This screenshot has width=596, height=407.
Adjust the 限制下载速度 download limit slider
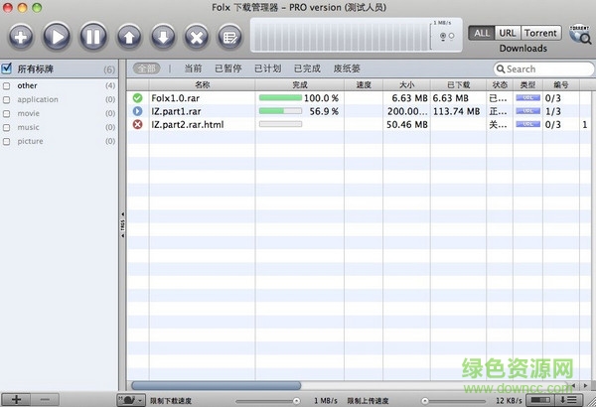tap(267, 401)
